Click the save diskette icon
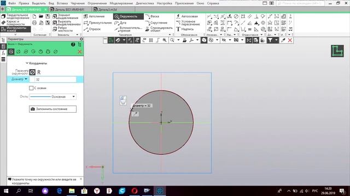The height and width of the screenshot is (196, 350). [x=48, y=16]
